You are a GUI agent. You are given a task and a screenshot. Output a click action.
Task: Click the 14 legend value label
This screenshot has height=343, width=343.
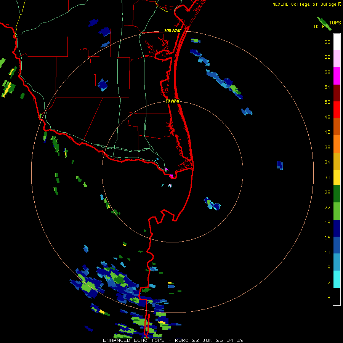(x=327, y=237)
